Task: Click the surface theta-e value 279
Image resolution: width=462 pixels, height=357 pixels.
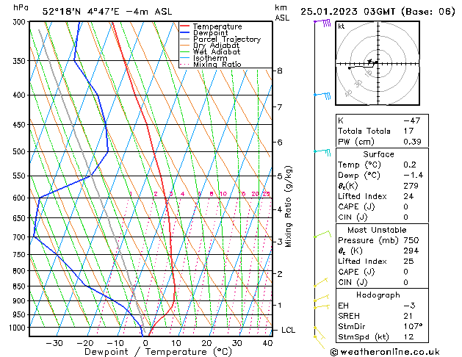Action: click(411, 186)
